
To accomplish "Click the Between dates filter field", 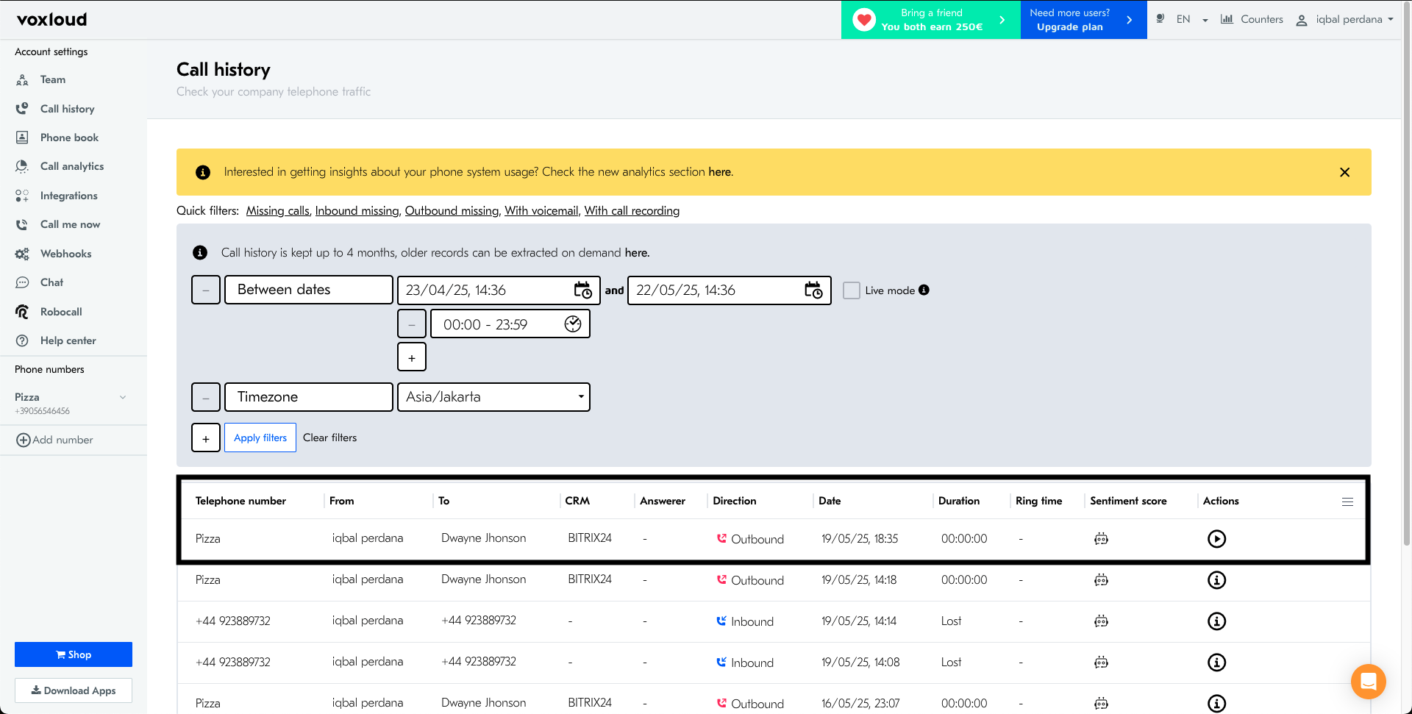I will point(308,290).
